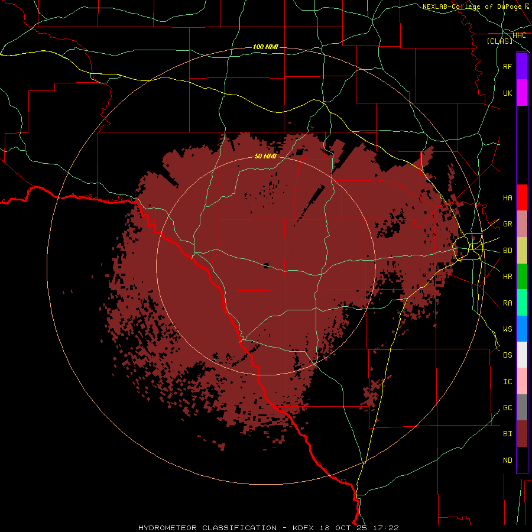Click the DS white legend swatch
The width and height of the screenshot is (532, 532).
pyautogui.click(x=522, y=355)
